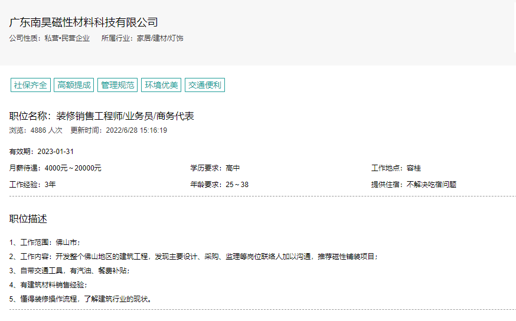Click the 公司性质 私营•民营企业 text
Screen dimensions: 516x321
(50, 38)
